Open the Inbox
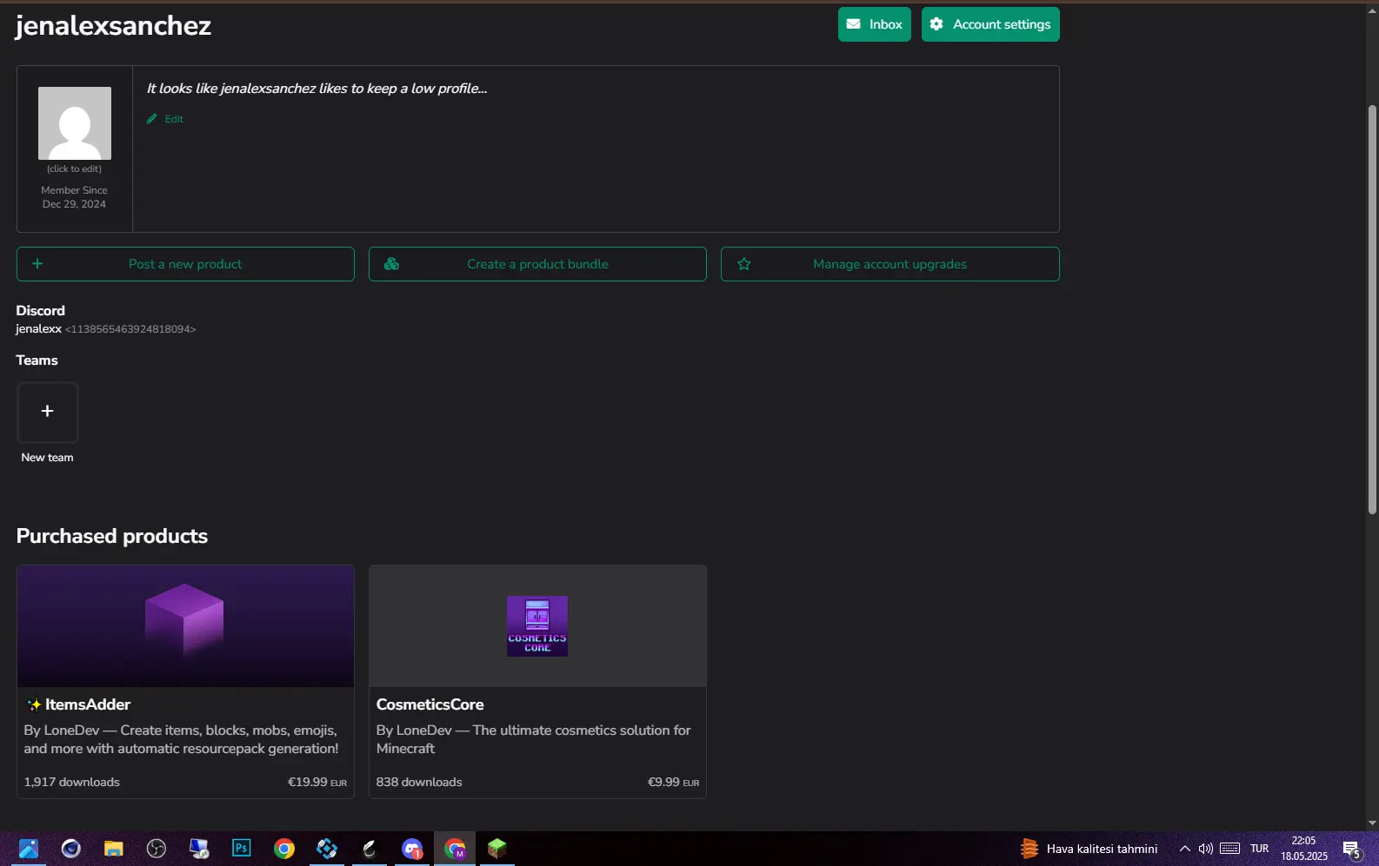 pyautogui.click(x=874, y=24)
